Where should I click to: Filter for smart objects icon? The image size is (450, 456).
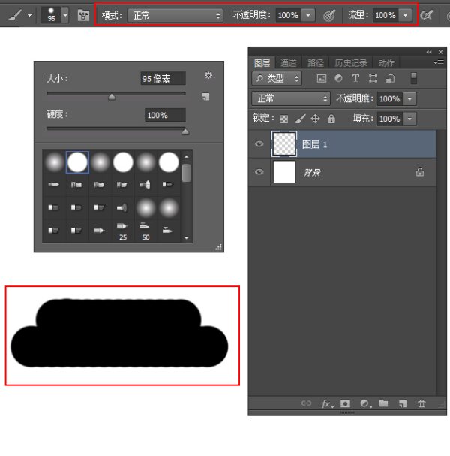pyautogui.click(x=390, y=78)
